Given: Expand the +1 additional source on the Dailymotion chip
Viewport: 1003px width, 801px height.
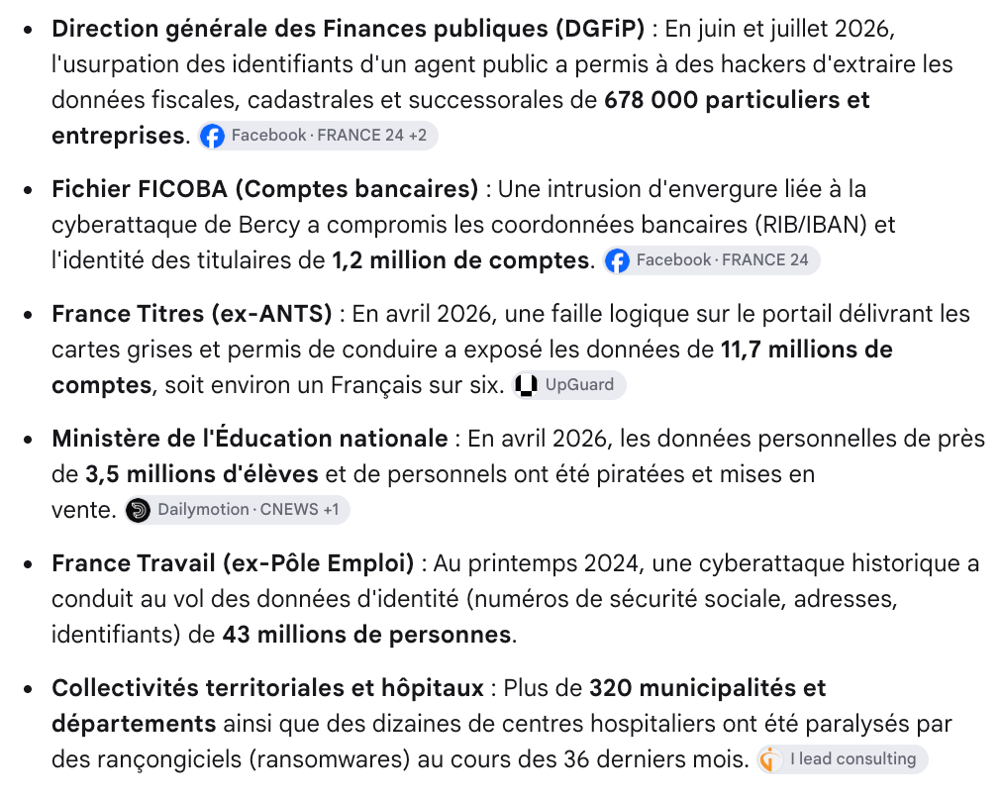Looking at the screenshot, I should (331, 510).
